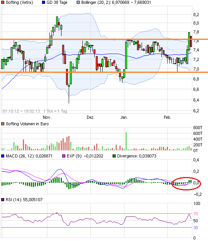
Task: Click the blue MACD legend swatch
Action: coord(3,156)
